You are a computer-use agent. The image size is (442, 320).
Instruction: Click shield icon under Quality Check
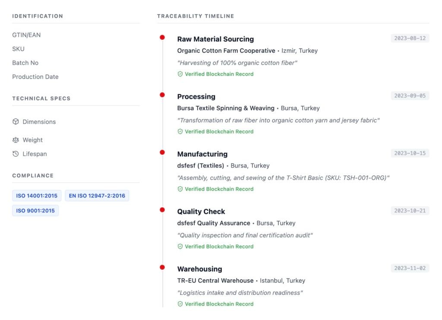[180, 246]
